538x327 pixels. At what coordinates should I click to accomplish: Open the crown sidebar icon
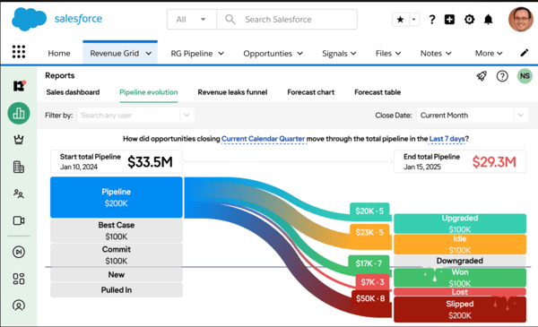tap(19, 140)
